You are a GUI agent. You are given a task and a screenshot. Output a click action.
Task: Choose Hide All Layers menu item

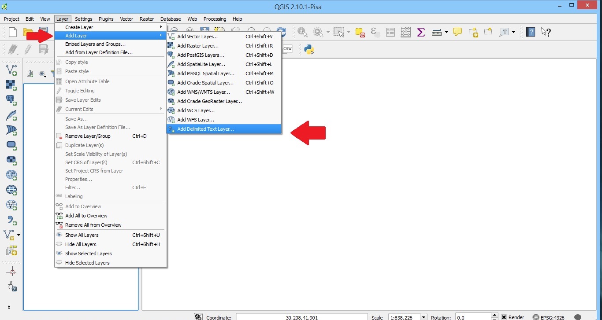[x=110, y=244]
